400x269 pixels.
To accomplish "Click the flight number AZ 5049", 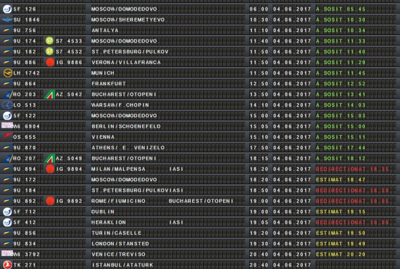I will (69, 158).
